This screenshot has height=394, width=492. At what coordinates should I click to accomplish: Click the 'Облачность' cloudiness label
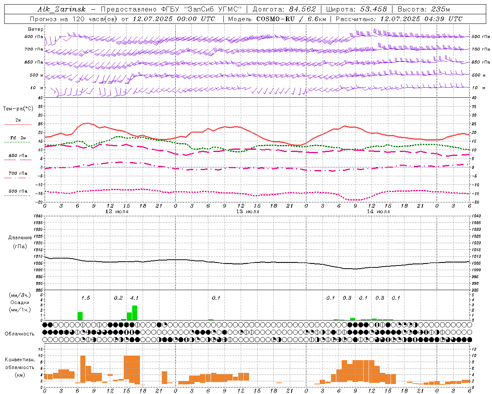coord(20,334)
